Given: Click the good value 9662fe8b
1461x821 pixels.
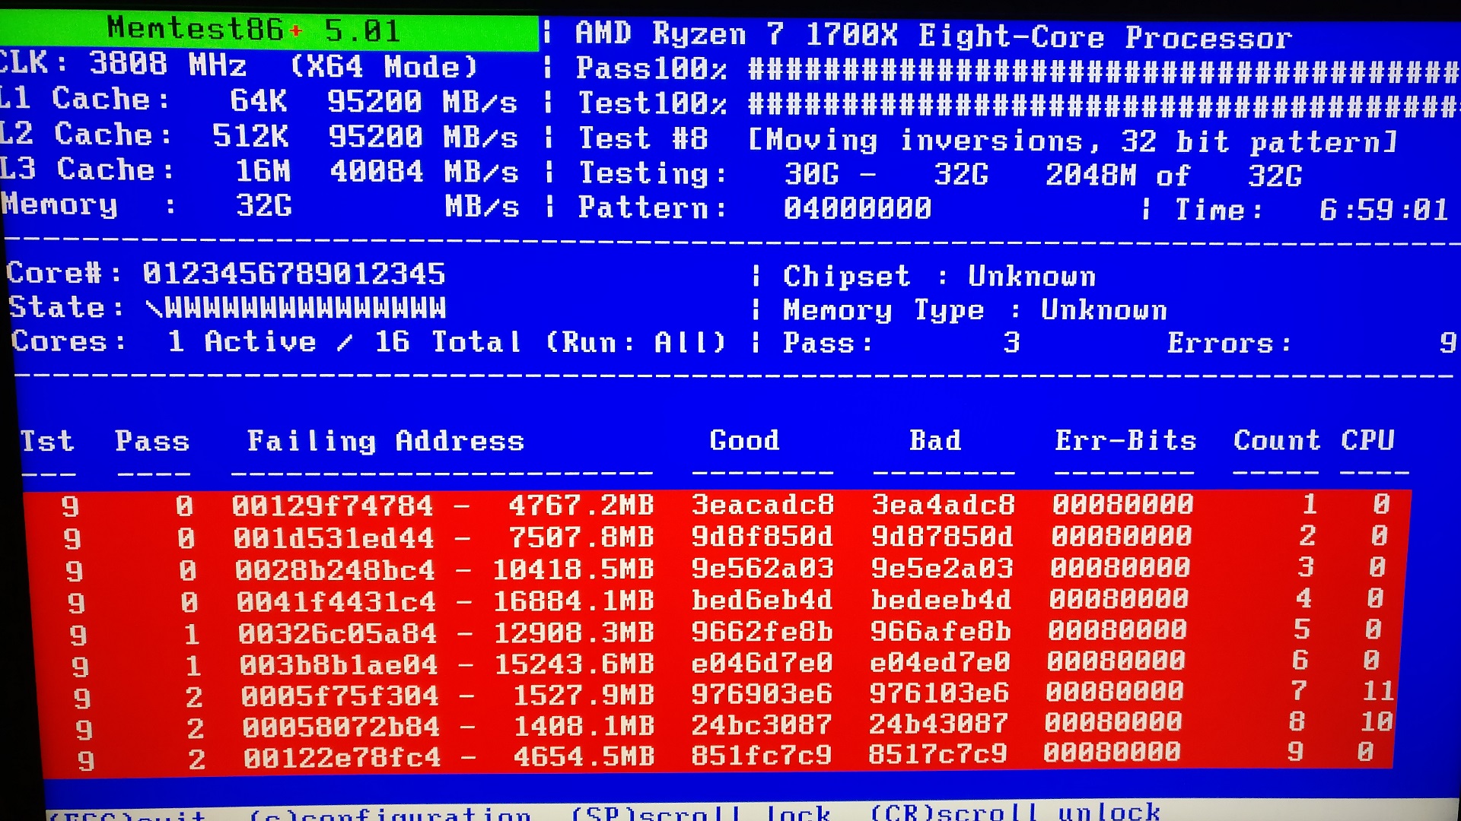Looking at the screenshot, I should click(x=762, y=632).
